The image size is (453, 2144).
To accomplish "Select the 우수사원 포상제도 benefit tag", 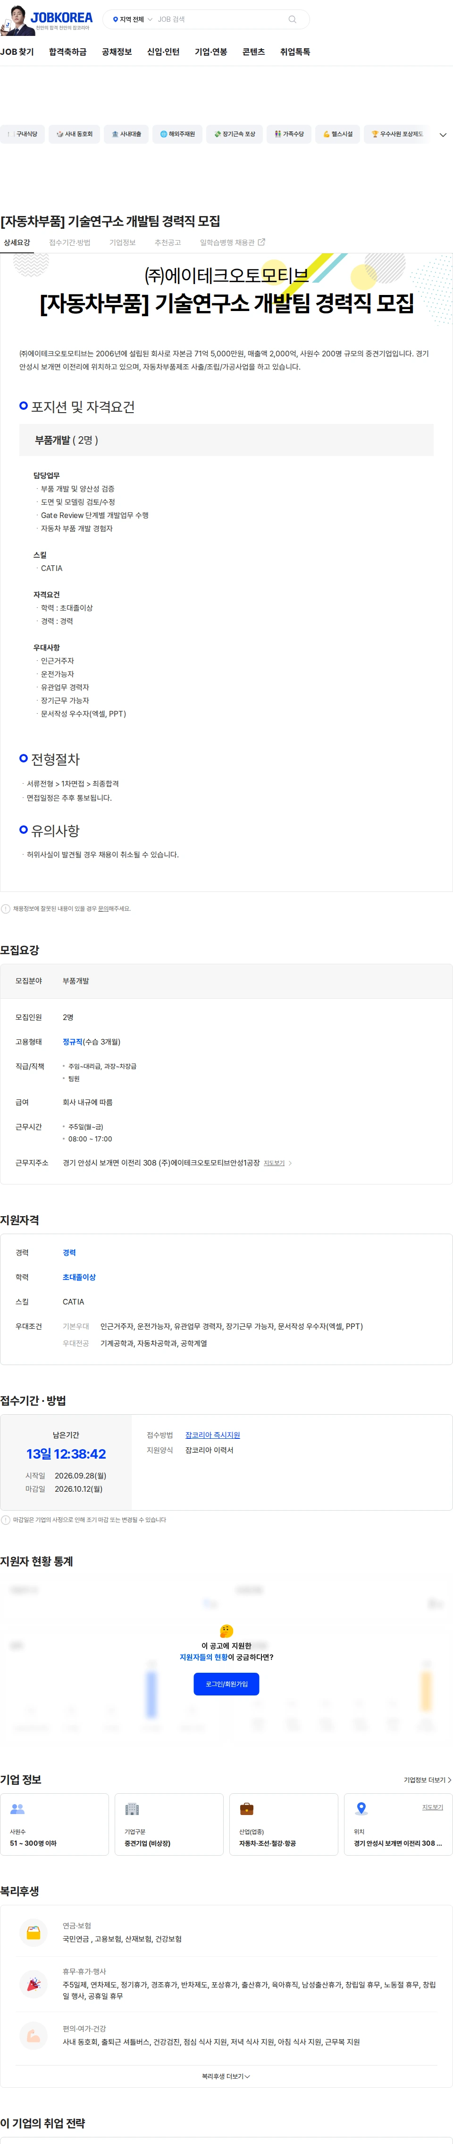I will 396,134.
